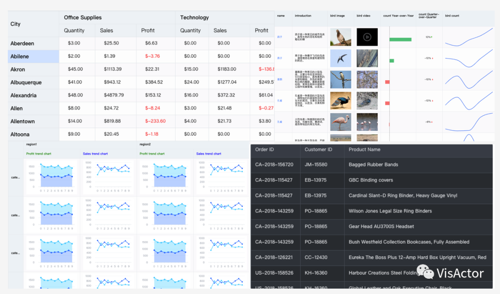This screenshot has height=294, width=500.
Task: Click the WeChat logo beside VisActor
Action: point(425,272)
